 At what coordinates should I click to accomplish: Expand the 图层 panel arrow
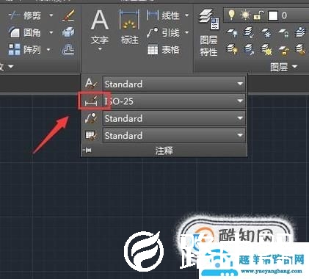pyautogui.click(x=295, y=66)
